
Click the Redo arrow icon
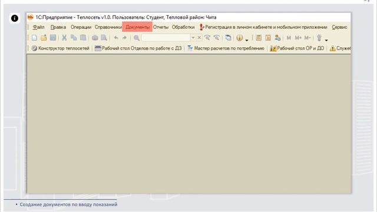pos(124,38)
